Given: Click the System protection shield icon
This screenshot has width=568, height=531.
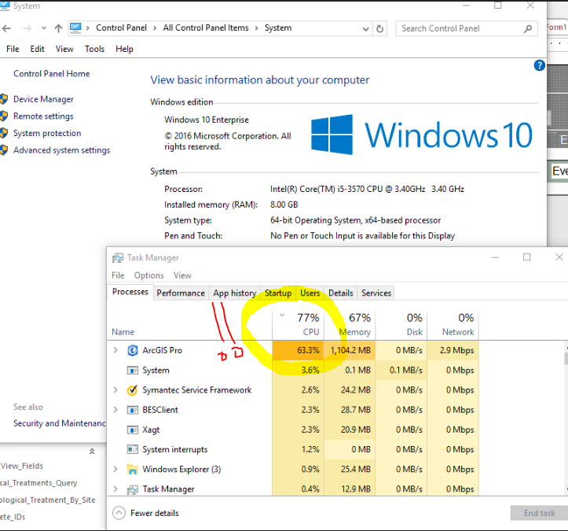Looking at the screenshot, I should point(4,133).
